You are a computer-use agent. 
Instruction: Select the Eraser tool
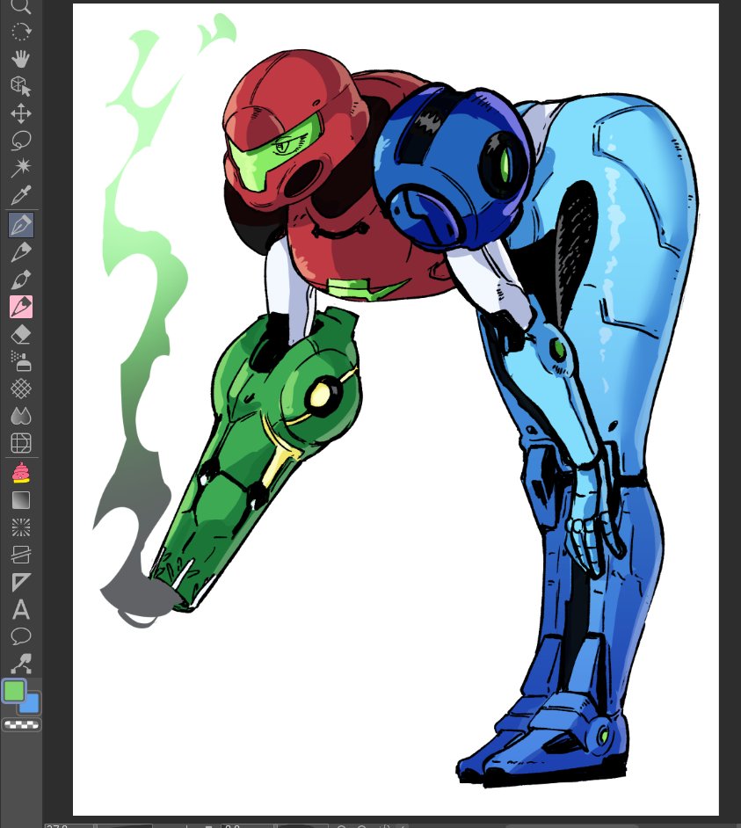pyautogui.click(x=21, y=334)
